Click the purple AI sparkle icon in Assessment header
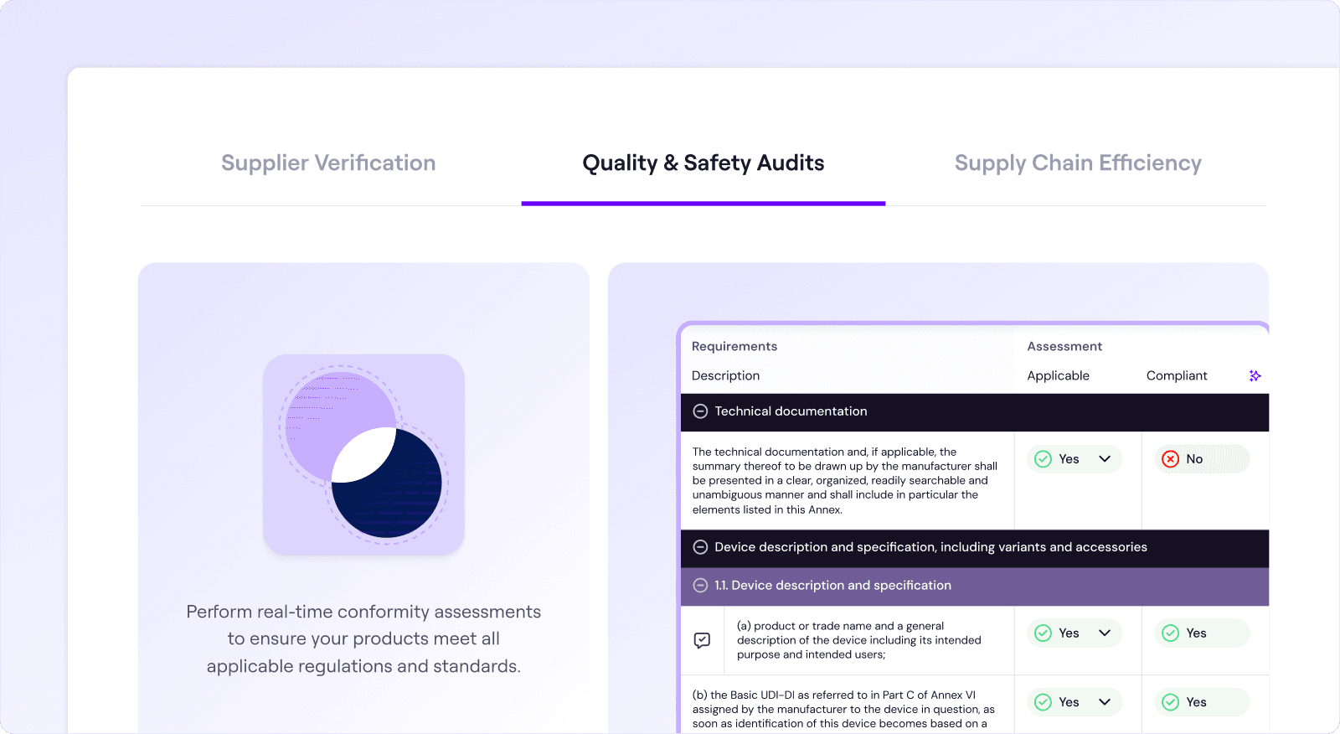Image resolution: width=1340 pixels, height=734 pixels. [1254, 375]
